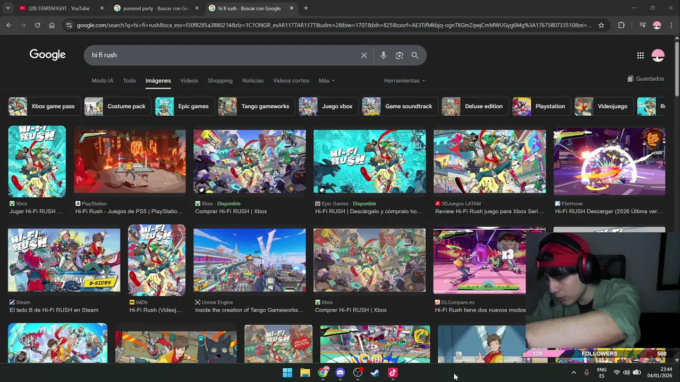Open the Chrome profile avatar
The image size is (680, 382).
(657, 25)
